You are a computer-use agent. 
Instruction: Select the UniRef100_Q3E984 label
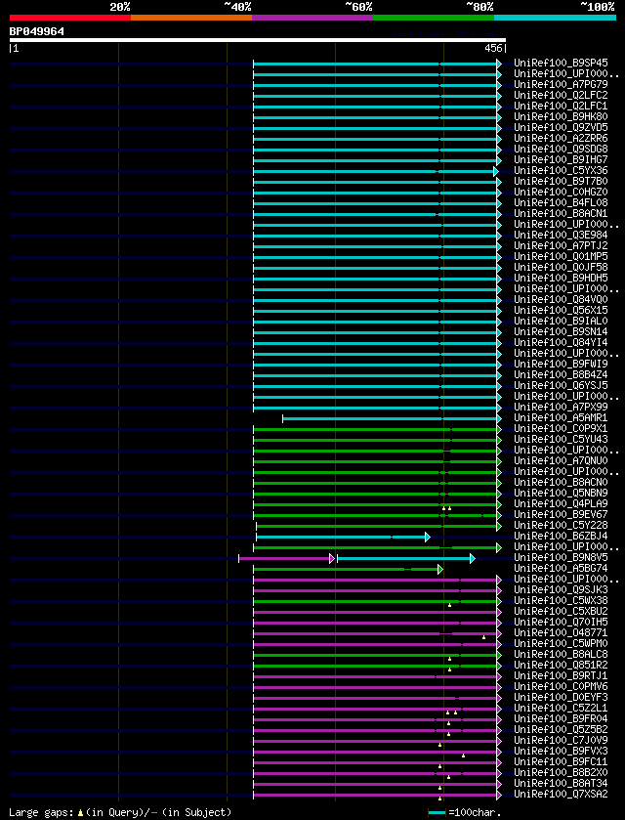(561, 235)
